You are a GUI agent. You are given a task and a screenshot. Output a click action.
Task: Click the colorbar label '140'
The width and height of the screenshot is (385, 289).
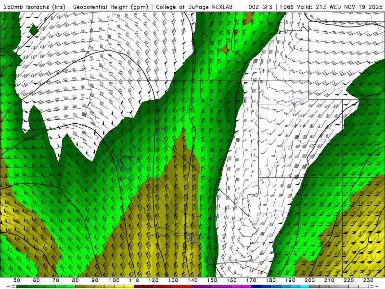tap(192, 280)
